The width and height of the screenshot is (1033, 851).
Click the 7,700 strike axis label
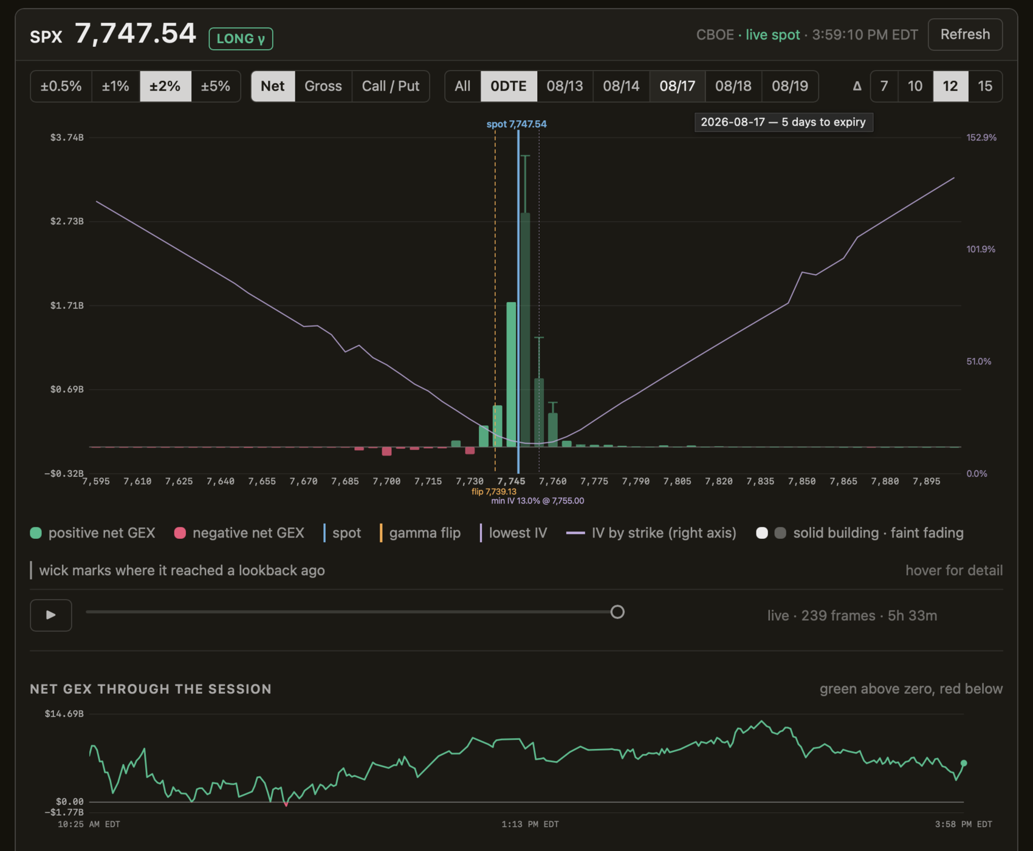[x=386, y=481]
